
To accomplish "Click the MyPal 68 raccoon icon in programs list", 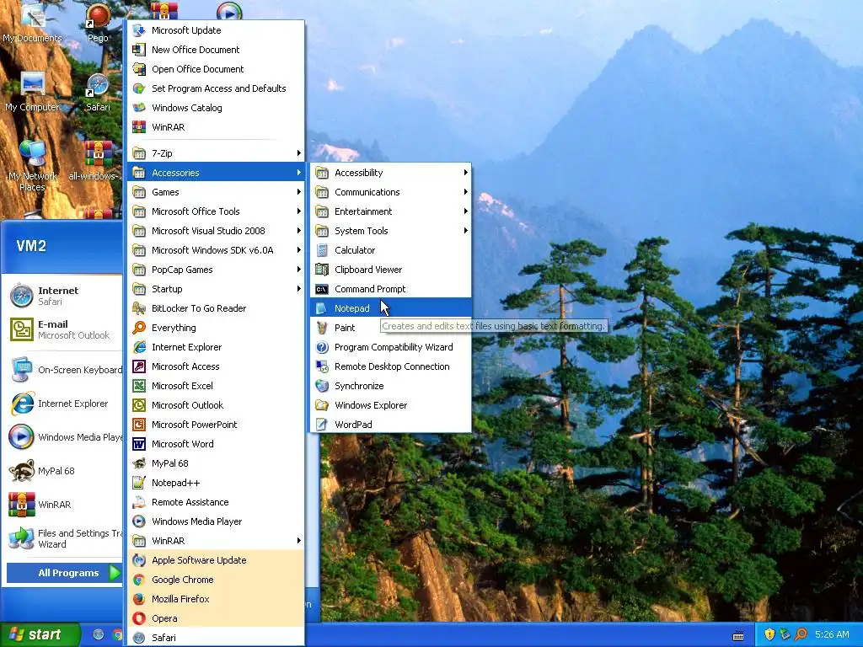I will pyautogui.click(x=139, y=463).
